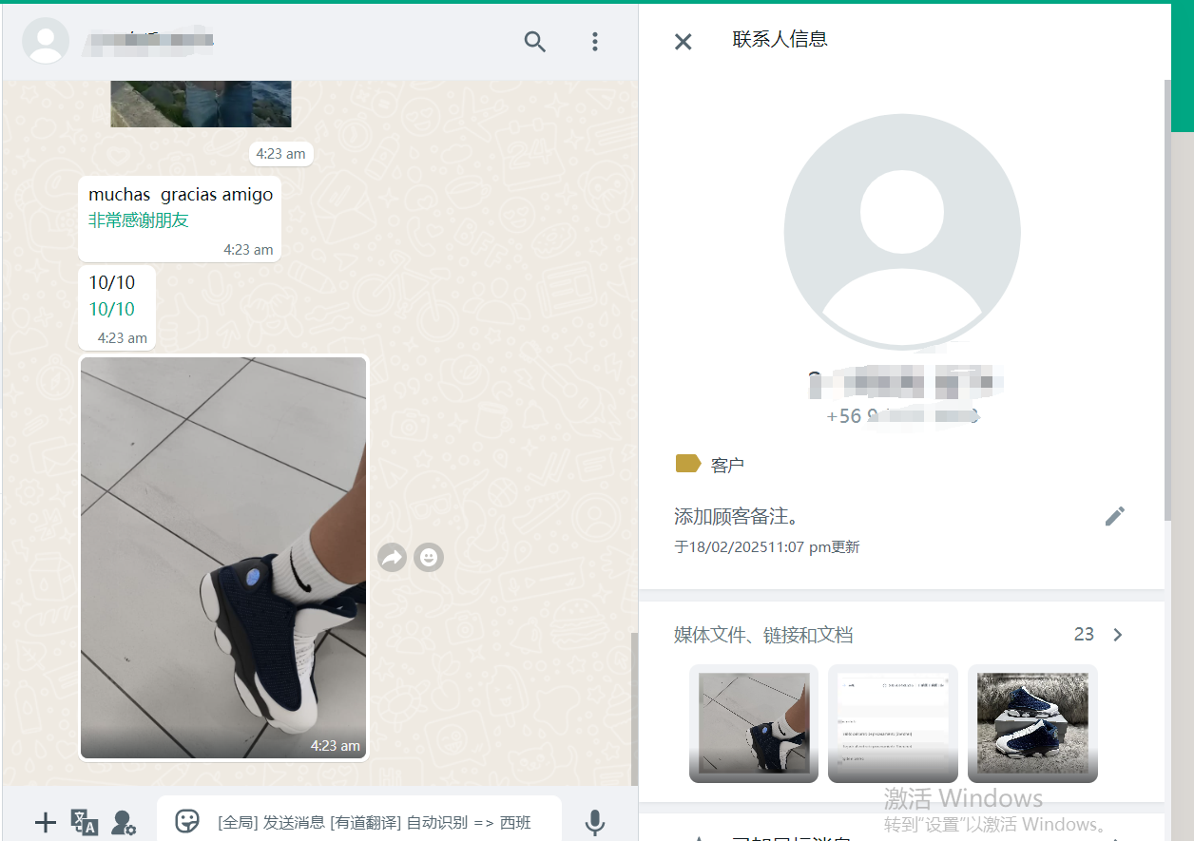Click the message input field
The image size is (1194, 841).
point(380,822)
